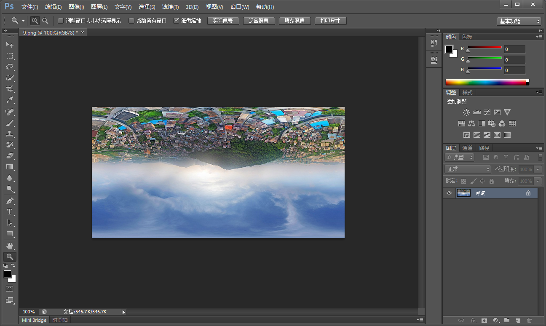Enable 缩放所有窗口 checkbox
This screenshot has height=326, width=546.
click(131, 21)
